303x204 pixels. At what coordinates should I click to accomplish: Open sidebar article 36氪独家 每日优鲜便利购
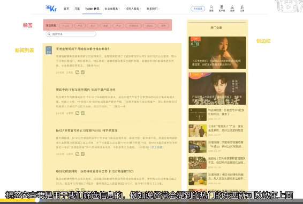pyautogui.click(x=227, y=177)
